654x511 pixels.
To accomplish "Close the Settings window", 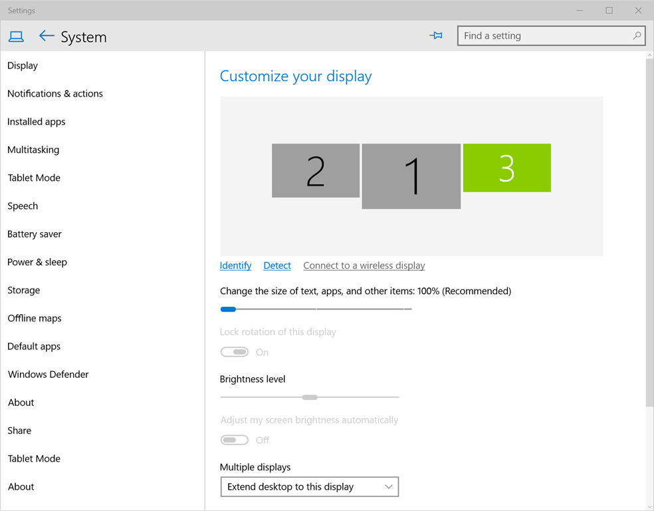I will (638, 11).
